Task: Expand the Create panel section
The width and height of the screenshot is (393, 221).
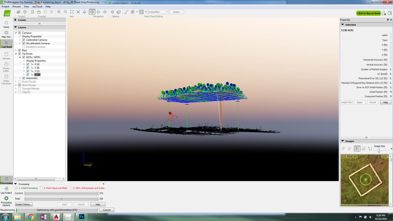Action: [x=15, y=20]
